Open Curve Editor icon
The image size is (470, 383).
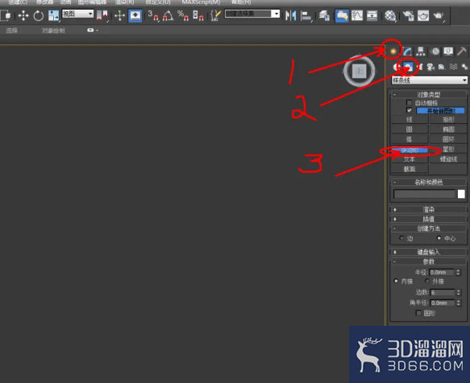coord(357,15)
